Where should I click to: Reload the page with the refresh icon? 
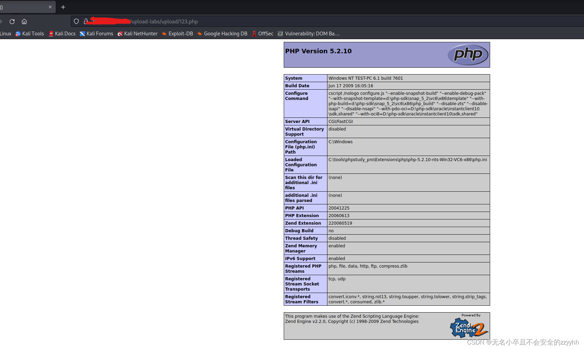(x=12, y=21)
